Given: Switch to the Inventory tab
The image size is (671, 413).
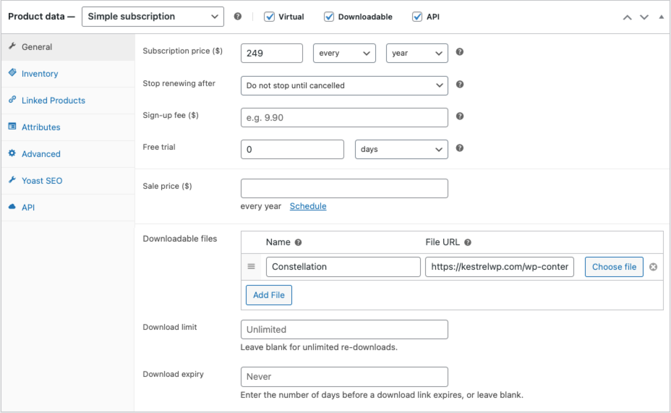Looking at the screenshot, I should point(40,74).
